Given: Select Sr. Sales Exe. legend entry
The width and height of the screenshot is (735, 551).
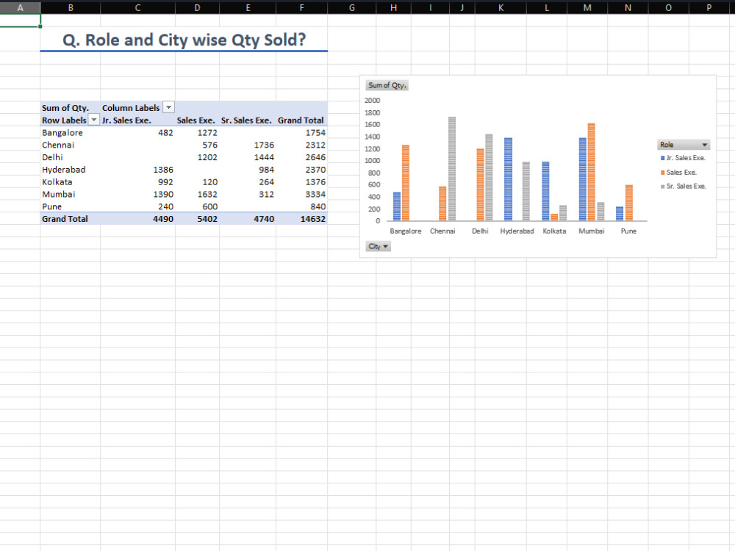Looking at the screenshot, I should click(x=684, y=186).
